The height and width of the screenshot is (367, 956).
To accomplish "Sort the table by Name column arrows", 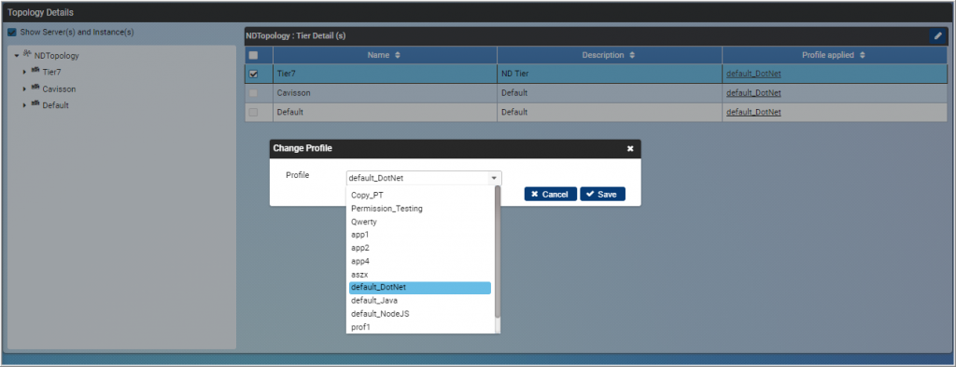I will pyautogui.click(x=398, y=55).
